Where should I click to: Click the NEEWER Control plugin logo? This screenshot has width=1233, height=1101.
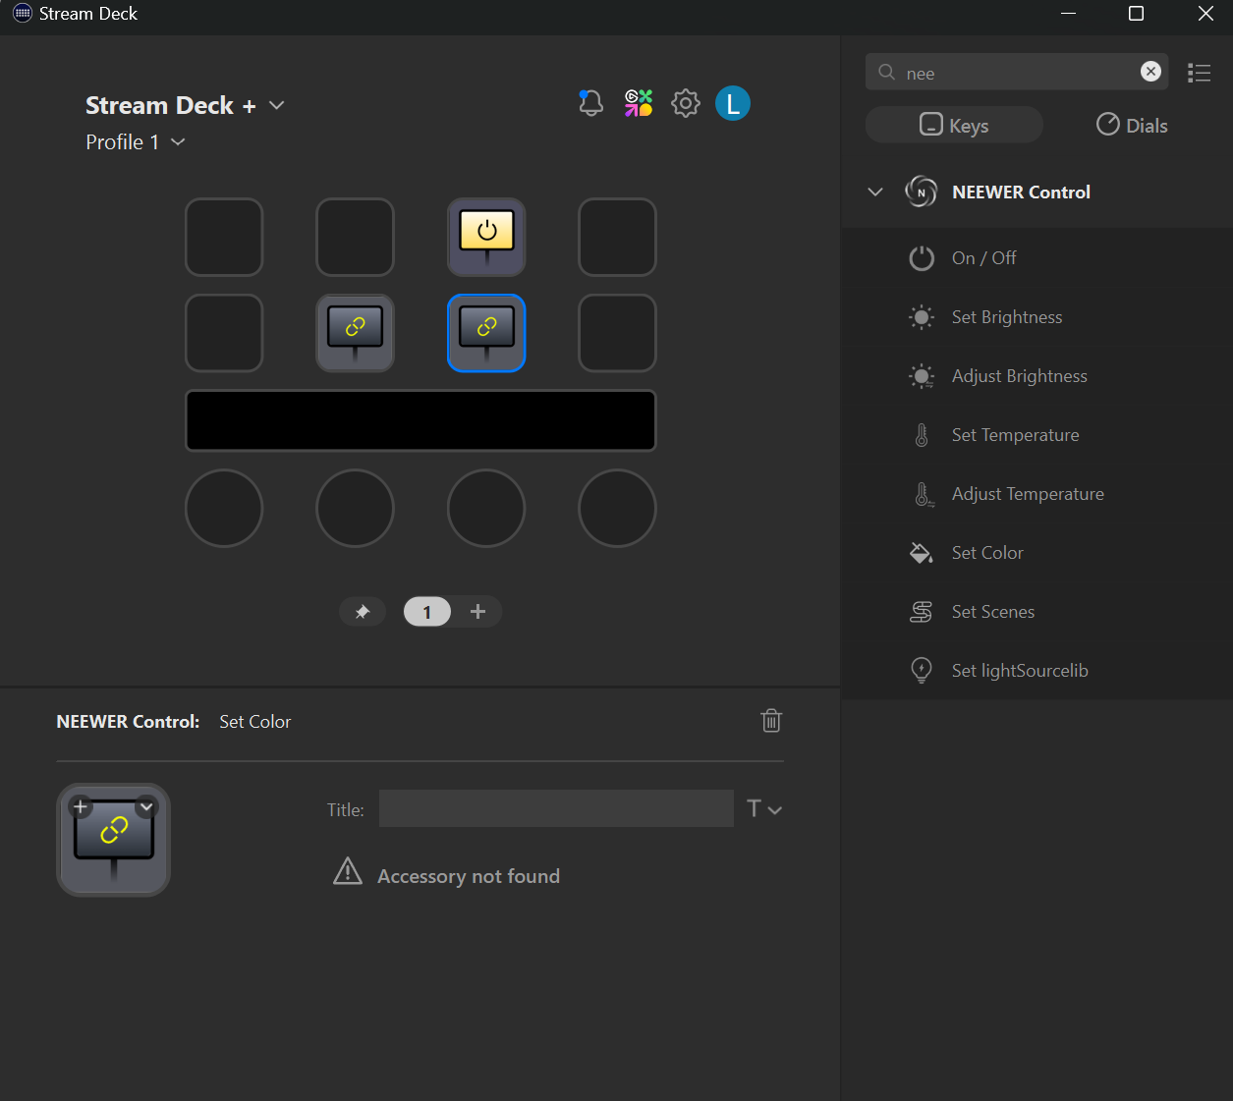pos(921,192)
